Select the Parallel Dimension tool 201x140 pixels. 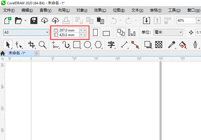124,45
